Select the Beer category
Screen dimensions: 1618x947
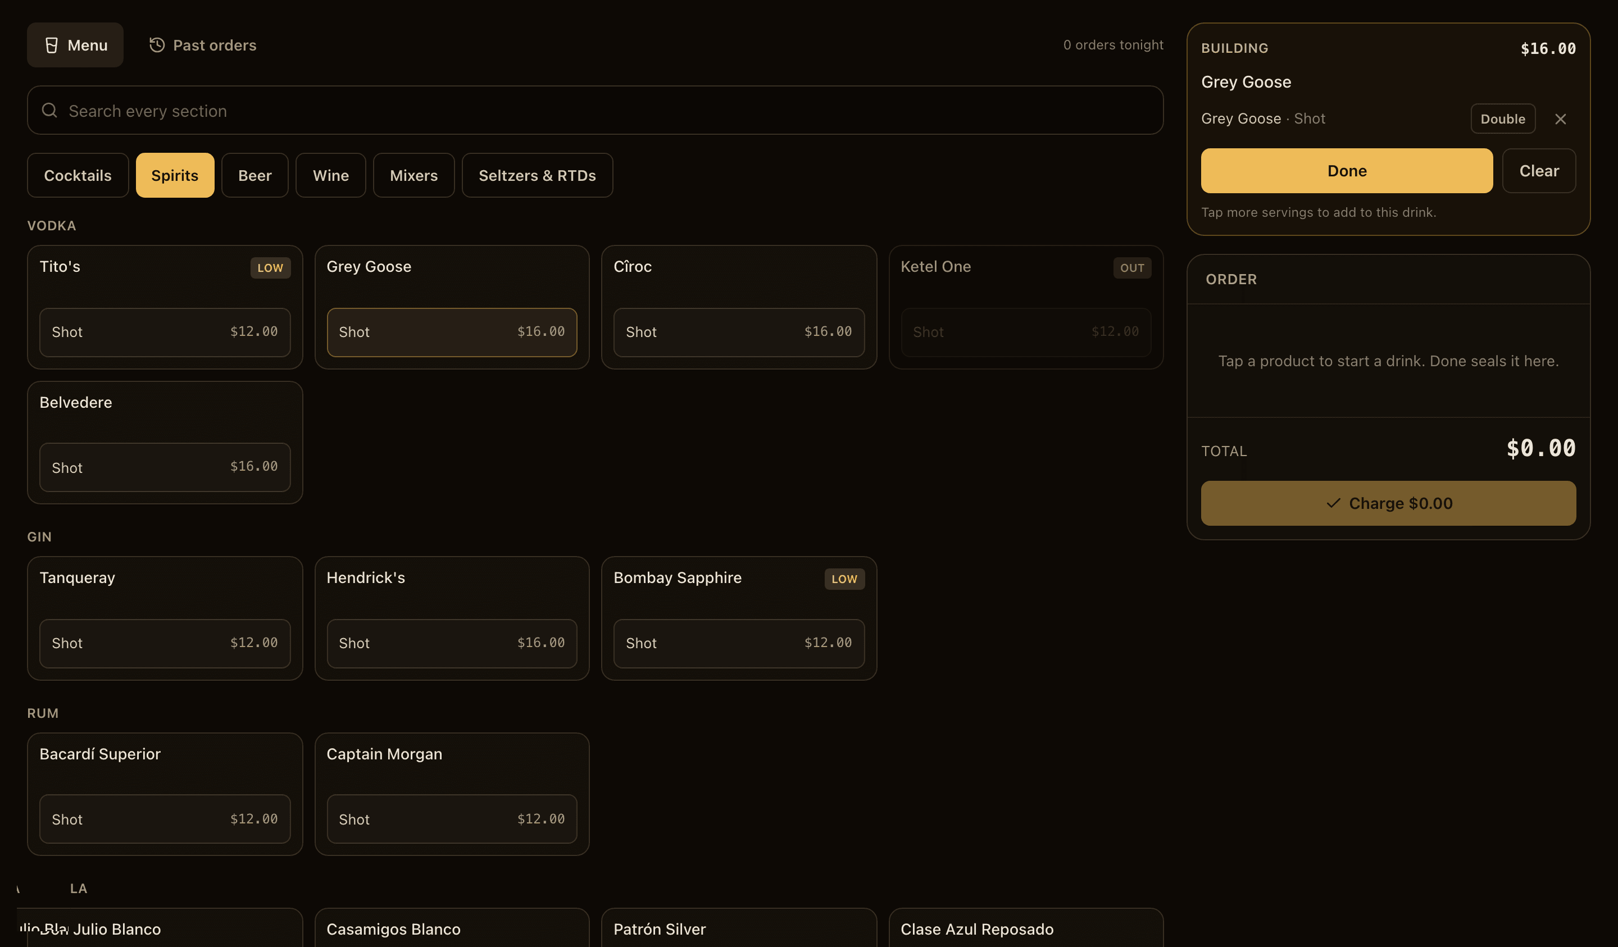click(255, 175)
